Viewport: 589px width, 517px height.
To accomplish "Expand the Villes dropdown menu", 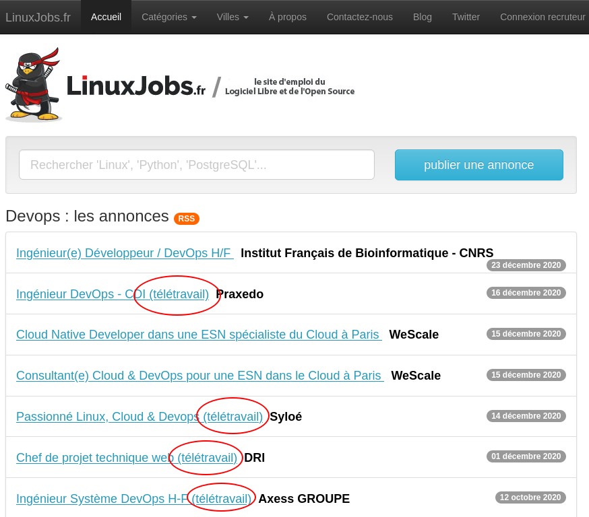I will click(232, 17).
